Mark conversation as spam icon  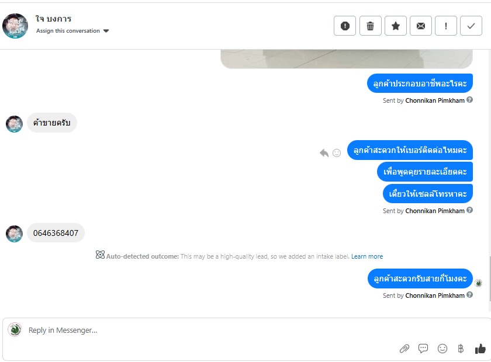(x=345, y=26)
